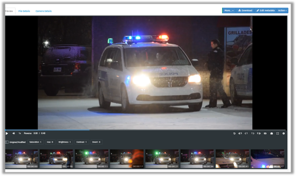Select the last thumbnail at 00:00:42
This screenshot has width=296, height=176.
[x=267, y=159]
